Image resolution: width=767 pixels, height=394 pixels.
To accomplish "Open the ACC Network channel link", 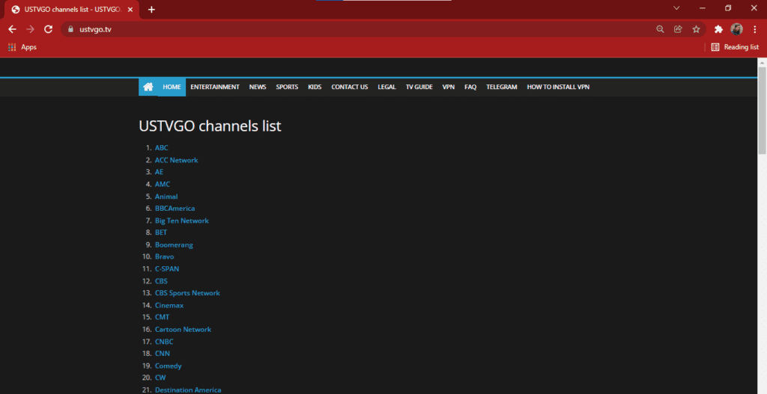I will point(176,160).
